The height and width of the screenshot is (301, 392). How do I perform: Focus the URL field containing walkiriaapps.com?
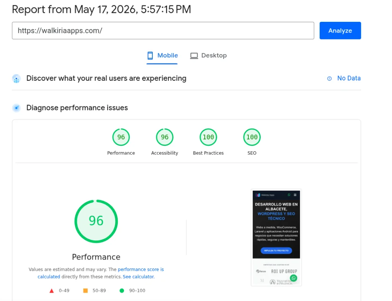coord(163,31)
